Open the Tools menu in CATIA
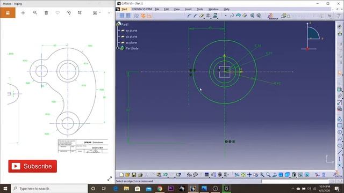Screen dimensions: 344x193 click(x=199, y=9)
